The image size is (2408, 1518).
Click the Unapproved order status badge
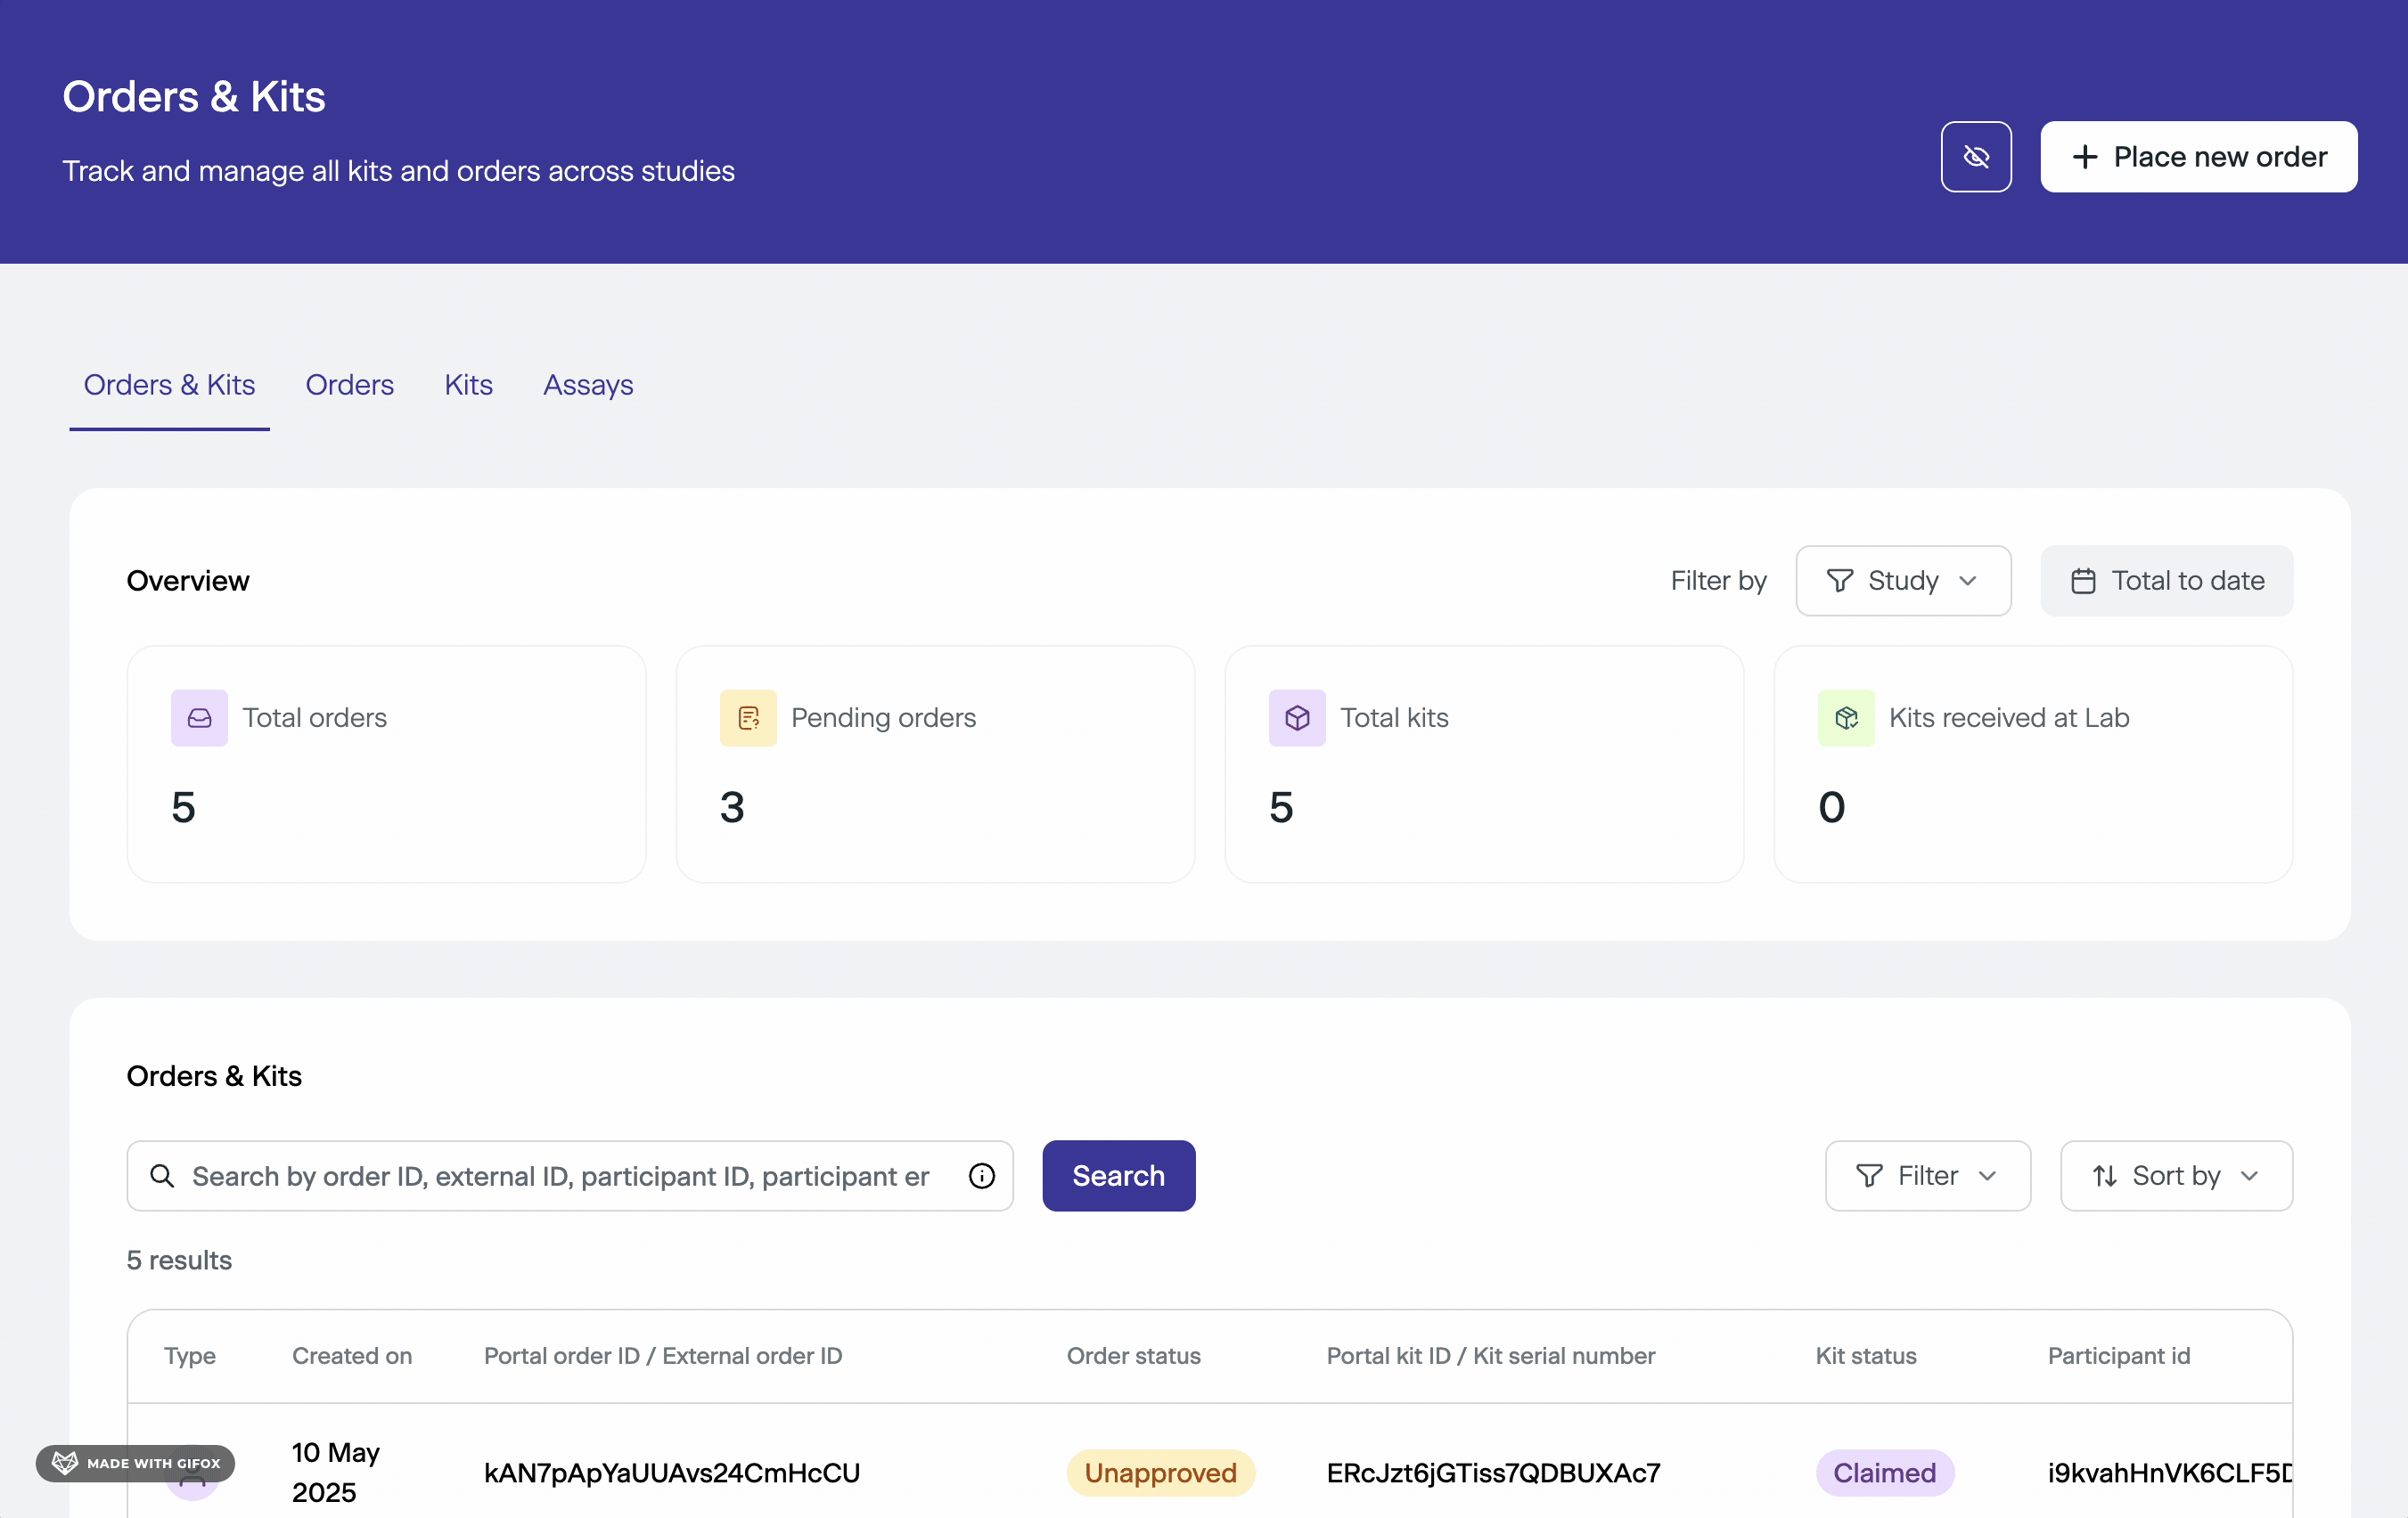tap(1160, 1472)
